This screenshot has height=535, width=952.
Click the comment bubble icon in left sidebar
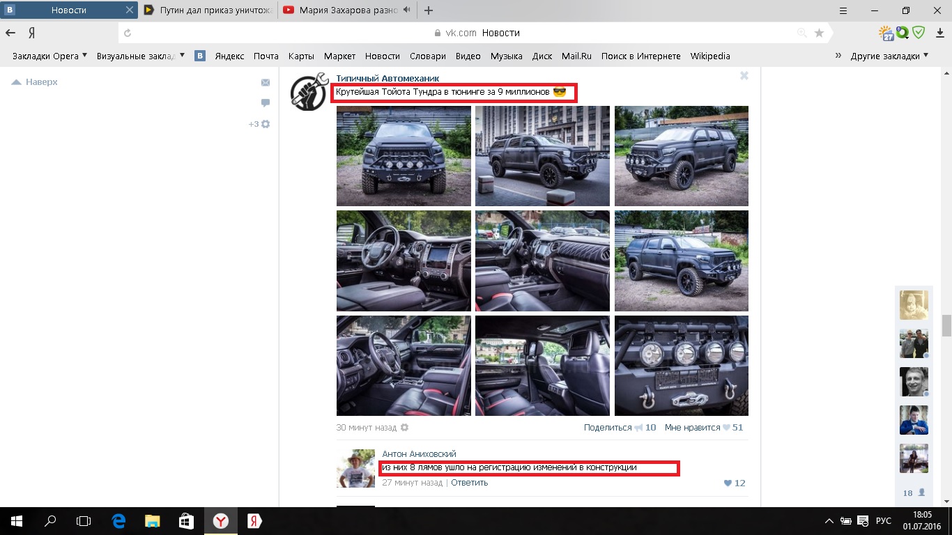[266, 103]
